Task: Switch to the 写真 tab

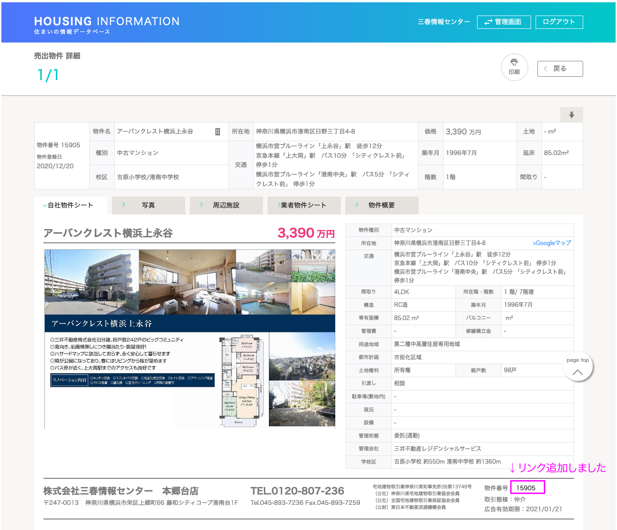Action: pos(148,205)
